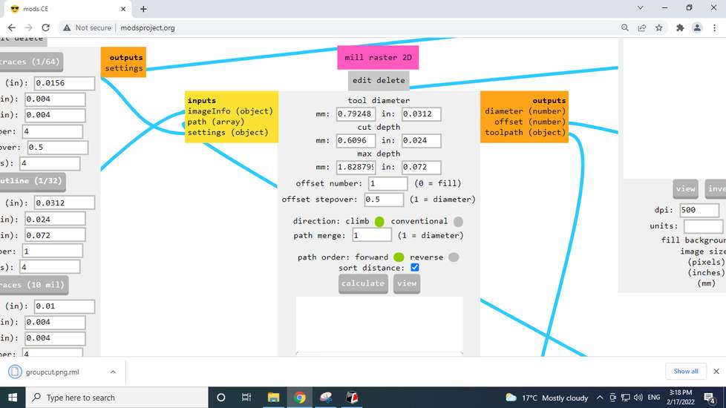Select reverse path order option
726x408 pixels.
454,257
